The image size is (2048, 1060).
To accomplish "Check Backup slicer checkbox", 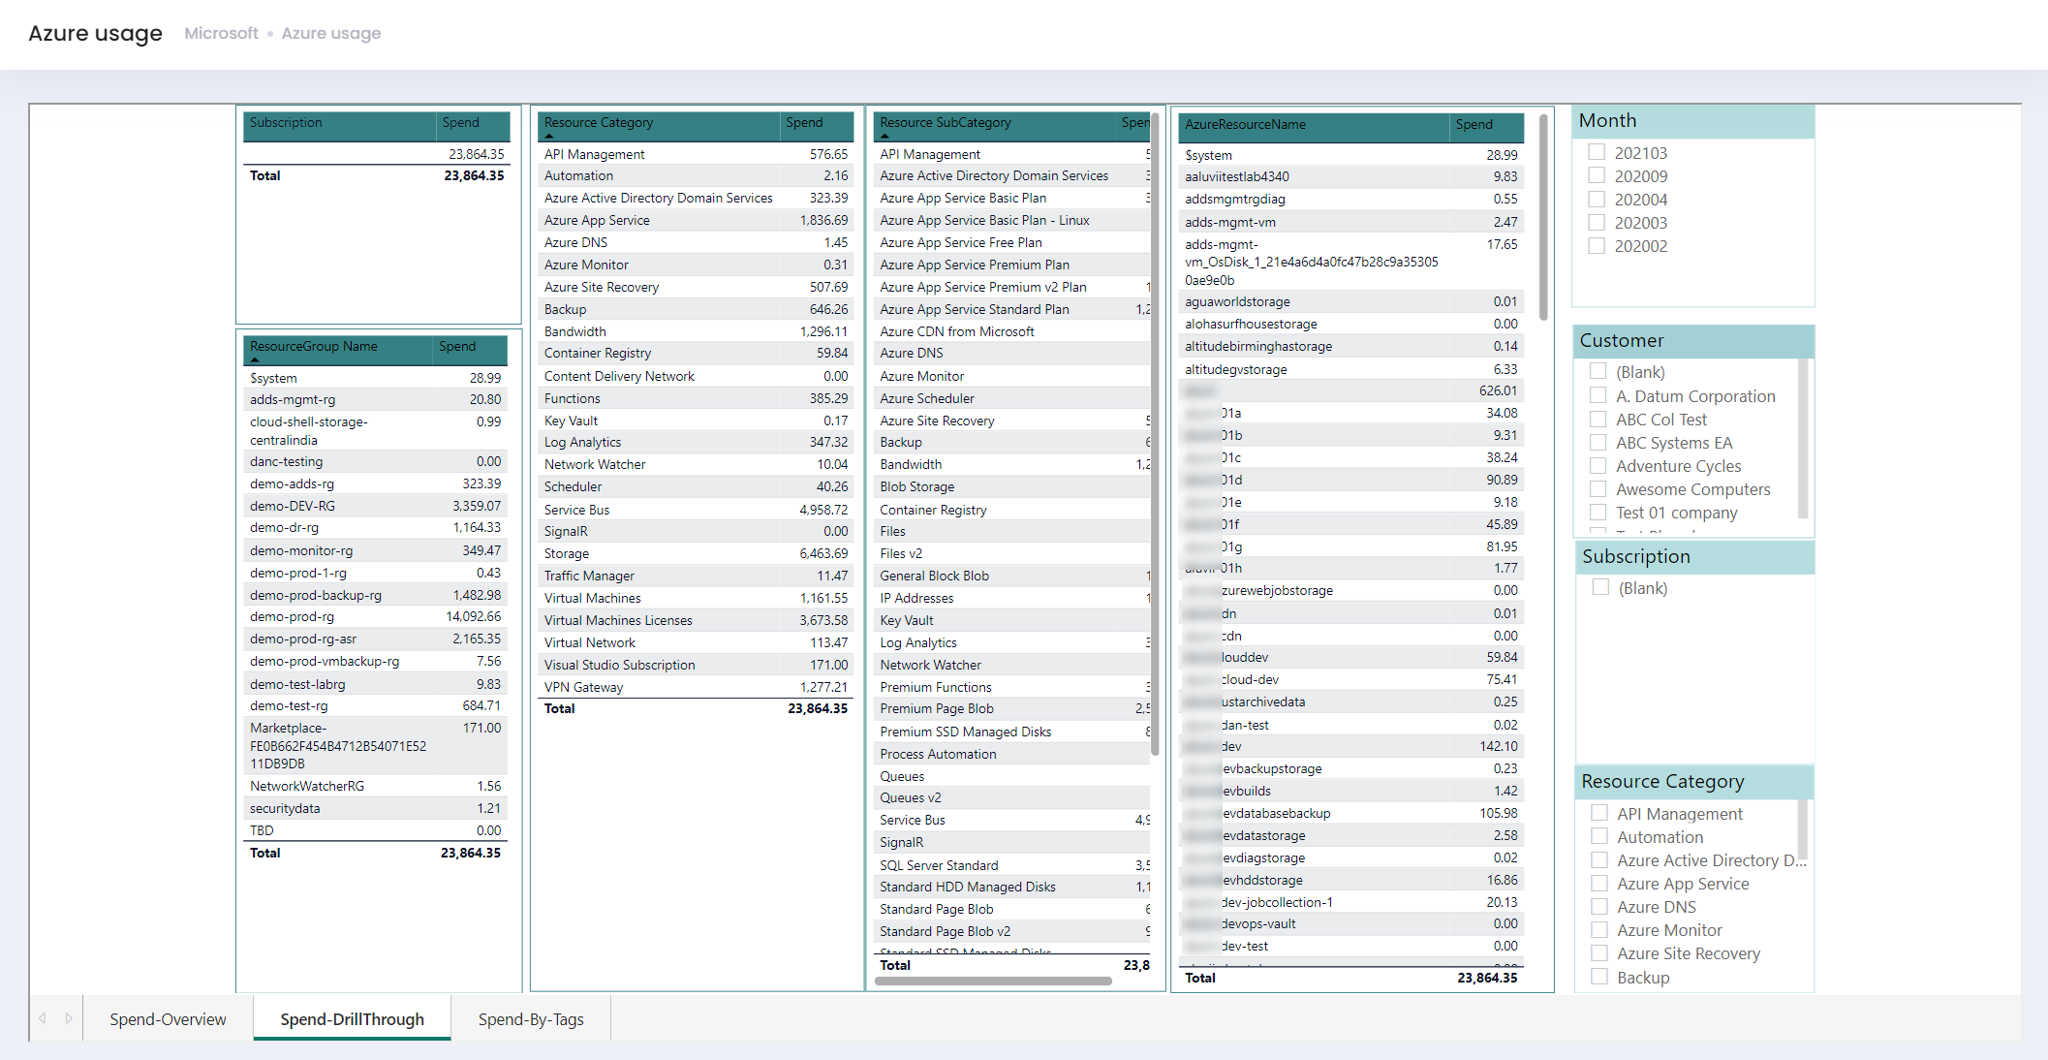I will pyautogui.click(x=1599, y=977).
